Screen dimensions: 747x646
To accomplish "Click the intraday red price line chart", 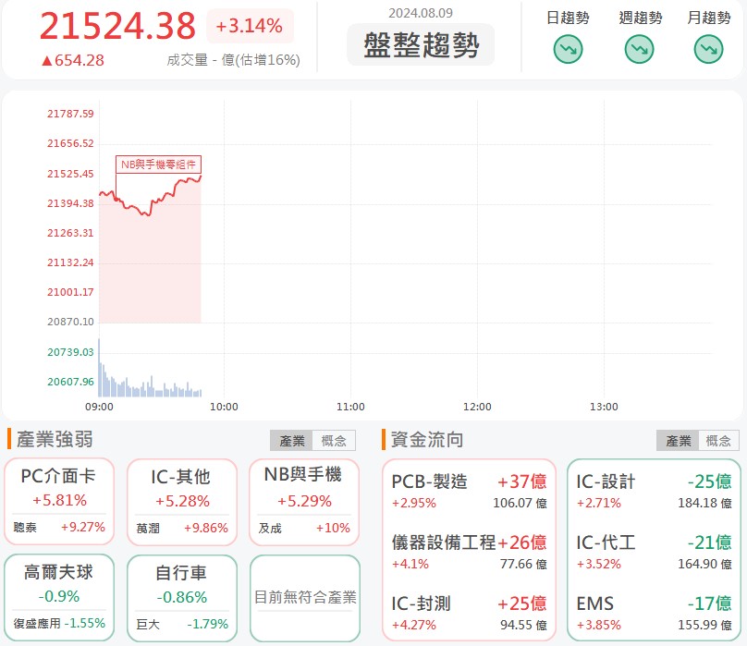I will (150, 198).
